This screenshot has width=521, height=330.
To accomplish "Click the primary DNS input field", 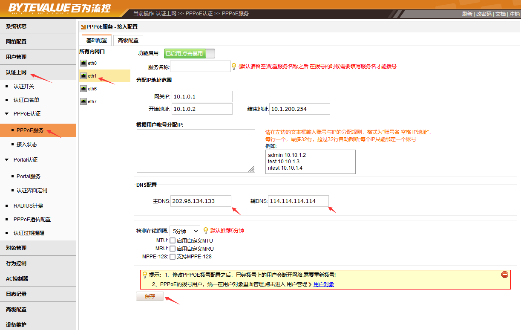I will (201, 201).
